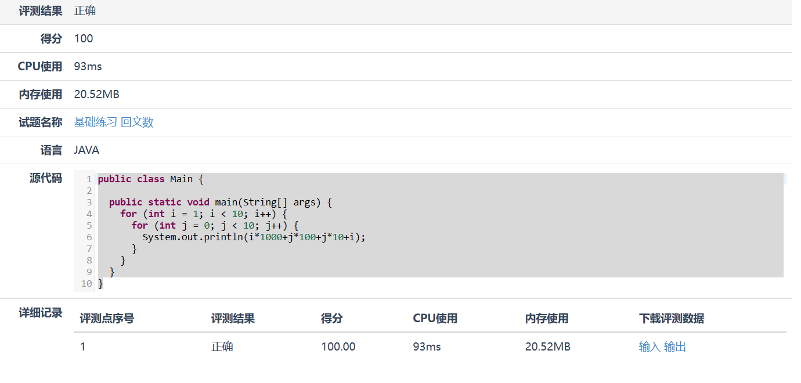The height and width of the screenshot is (383, 801).
Task: Click the 下载评测数据 column header
Action: (672, 319)
